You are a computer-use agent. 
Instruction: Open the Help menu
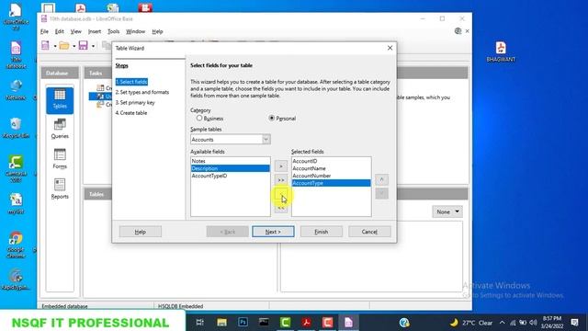pyautogui.click(x=157, y=31)
